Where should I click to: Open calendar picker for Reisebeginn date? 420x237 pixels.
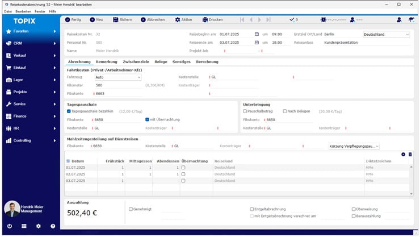pyautogui.click(x=257, y=34)
